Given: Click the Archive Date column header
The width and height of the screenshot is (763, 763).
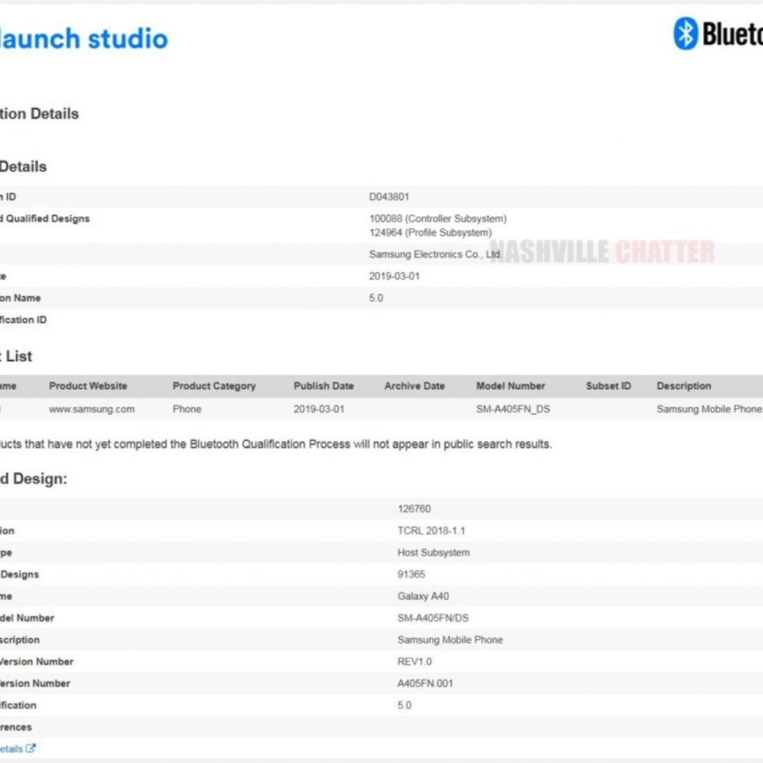Looking at the screenshot, I should 414,386.
